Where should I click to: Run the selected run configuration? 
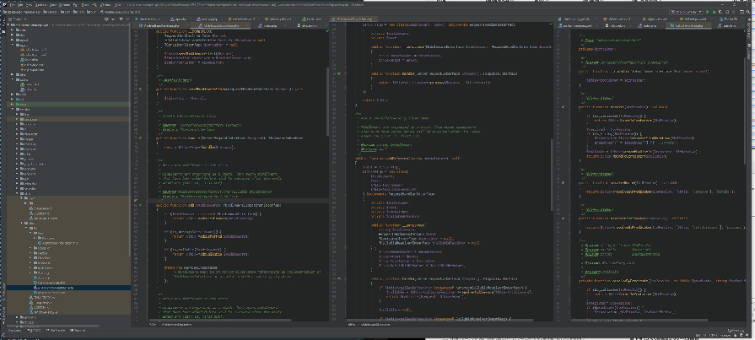pyautogui.click(x=707, y=12)
